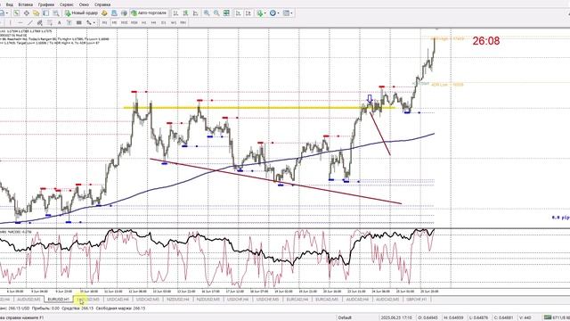This screenshot has width=570, height=321.
Task: Open the Data Window crosshair icon
Action: (x=27, y=13)
